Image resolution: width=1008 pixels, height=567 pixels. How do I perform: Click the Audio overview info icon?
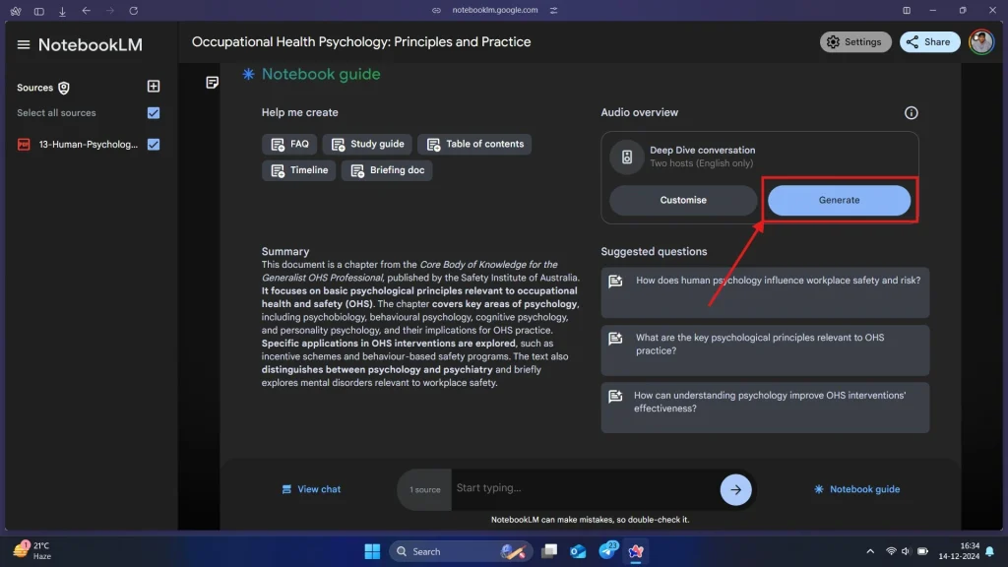tap(911, 113)
